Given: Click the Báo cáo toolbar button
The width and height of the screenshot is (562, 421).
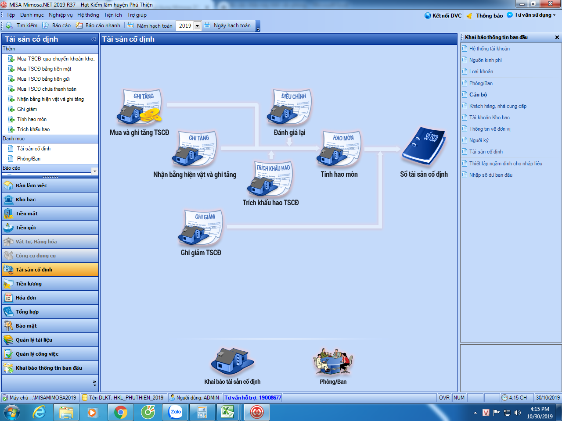Looking at the screenshot, I should tap(56, 25).
